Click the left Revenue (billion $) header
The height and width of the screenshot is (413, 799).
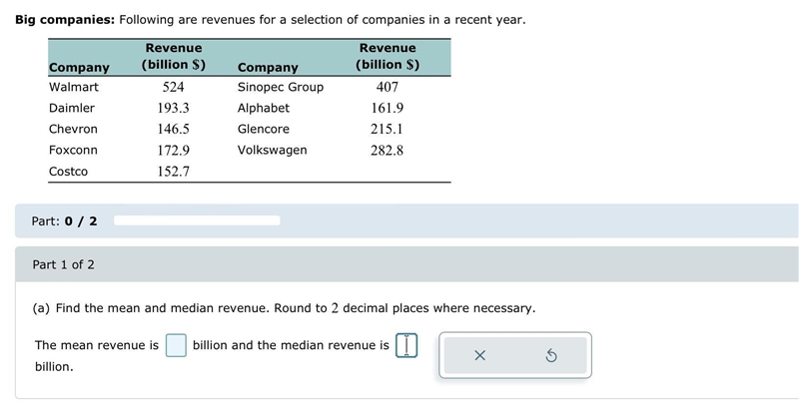(174, 56)
